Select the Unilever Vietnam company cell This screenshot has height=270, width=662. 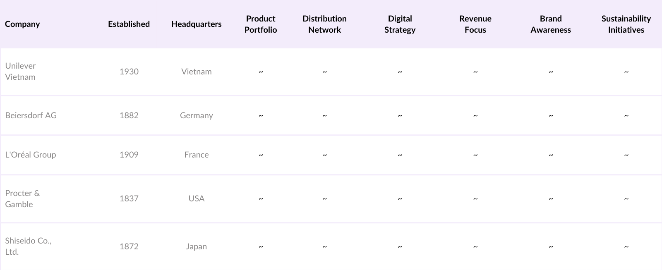(21, 71)
